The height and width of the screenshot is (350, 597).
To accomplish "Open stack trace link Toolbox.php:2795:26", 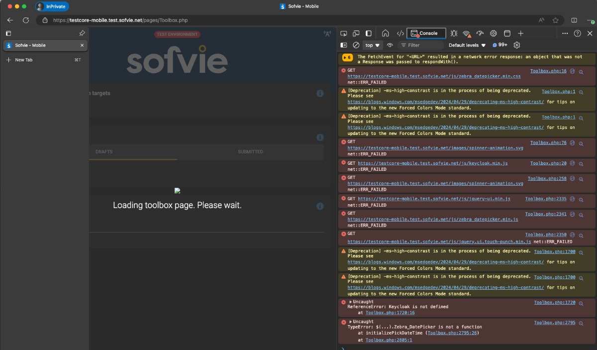I will coord(452,333).
